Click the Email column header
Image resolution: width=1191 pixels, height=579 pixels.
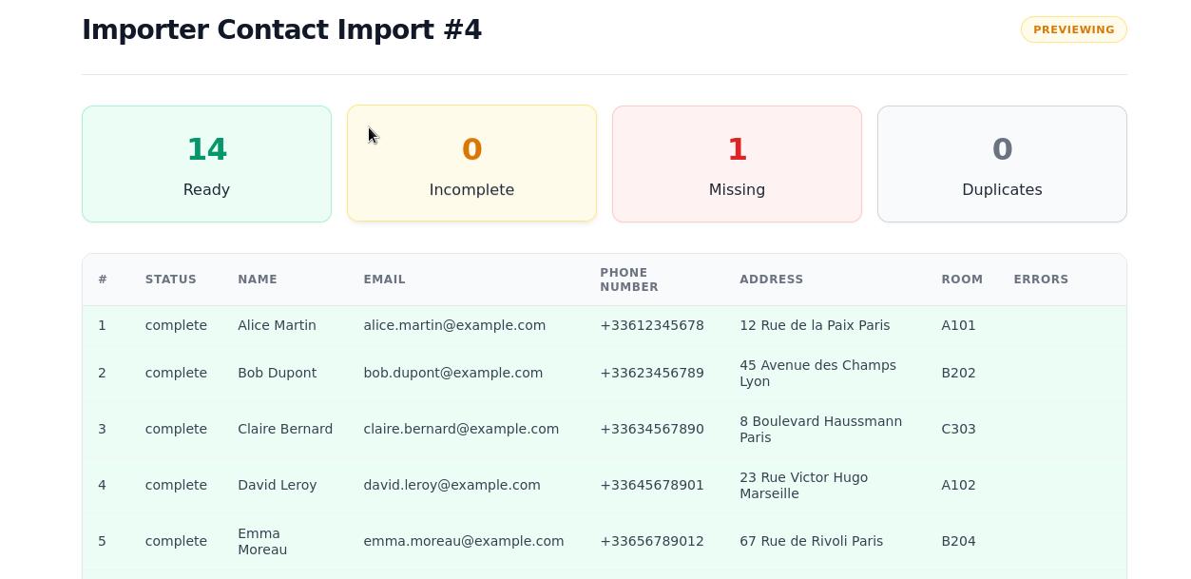(x=384, y=280)
